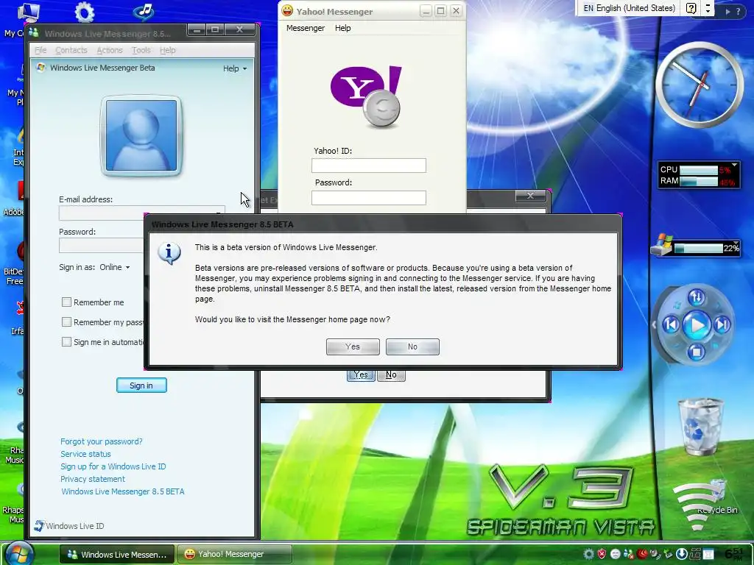Click the CPU RAM meter gadget

699,175
